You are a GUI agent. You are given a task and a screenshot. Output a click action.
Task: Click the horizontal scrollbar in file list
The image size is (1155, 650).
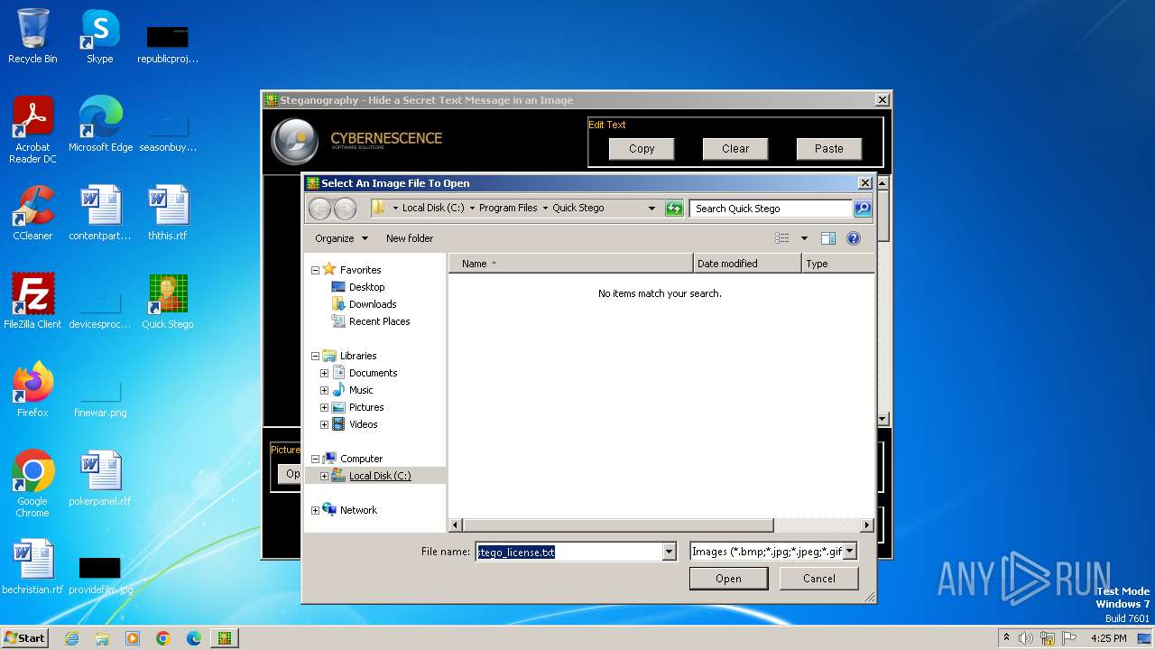pos(618,525)
